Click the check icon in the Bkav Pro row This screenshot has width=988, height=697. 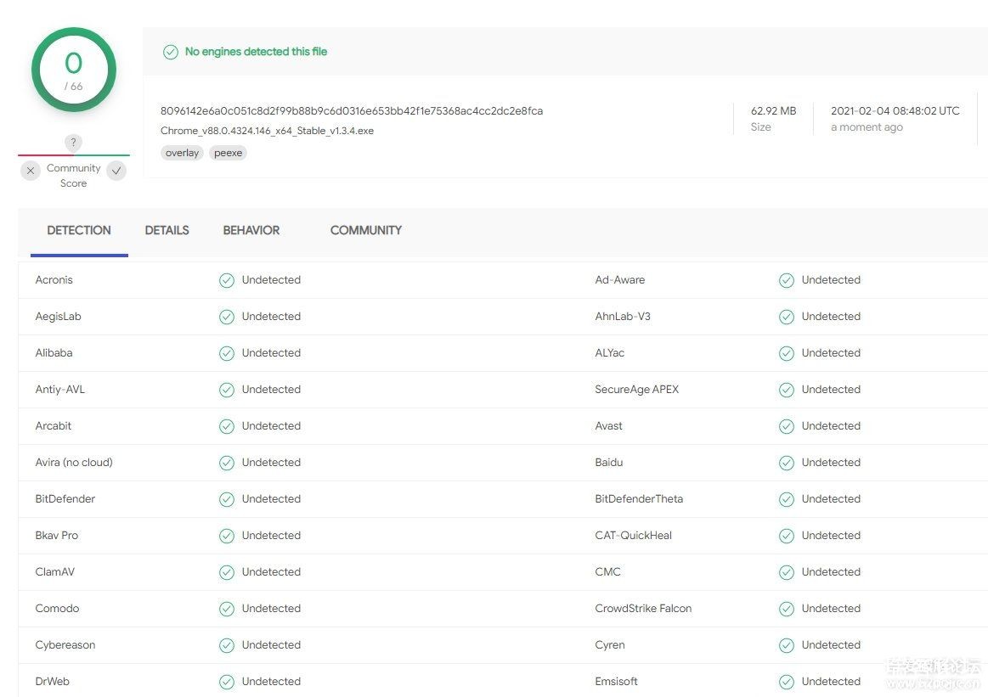227,536
